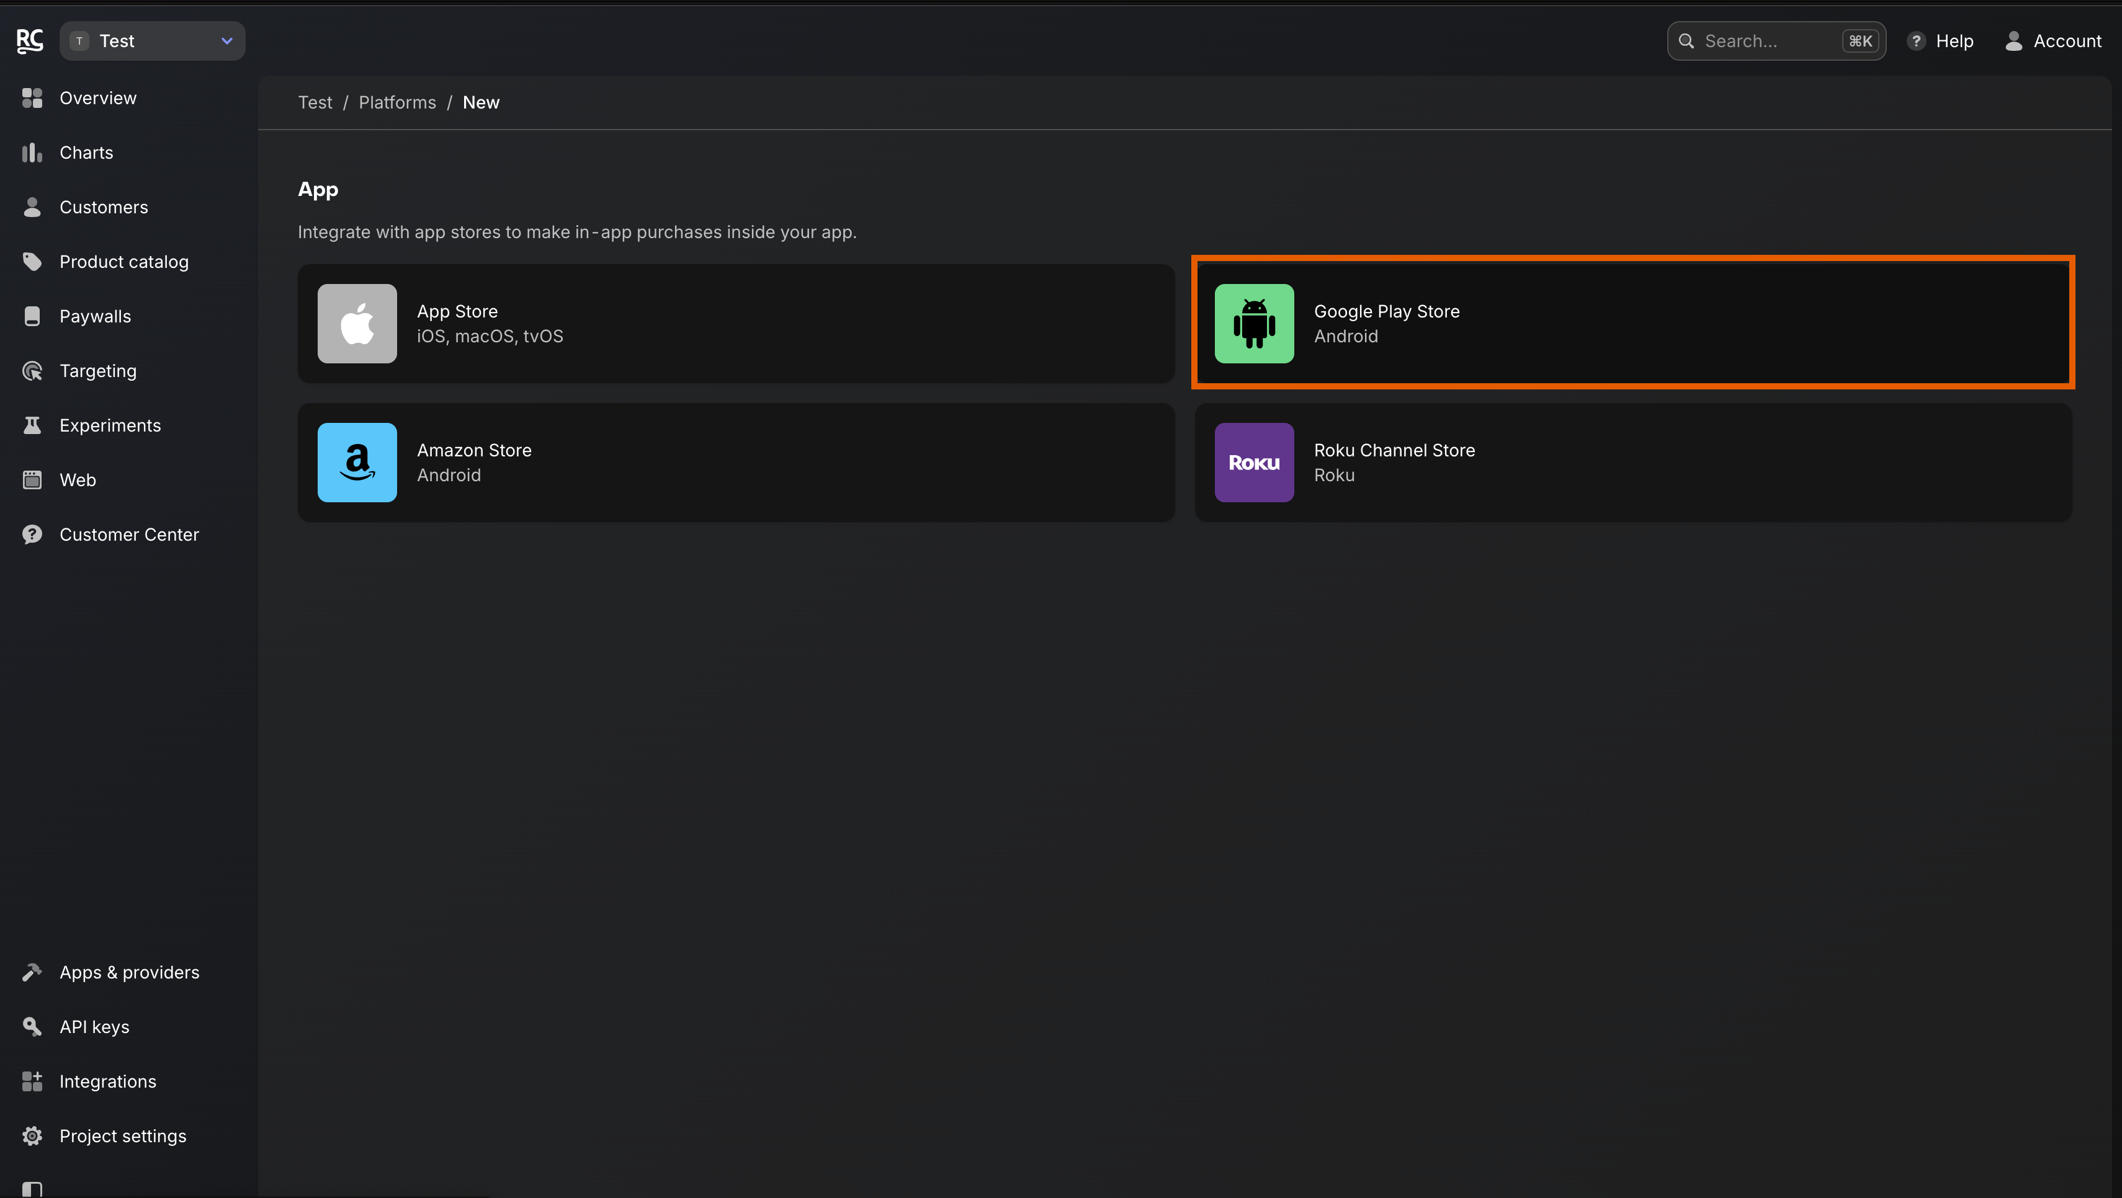Click the Platforms breadcrumb link
The image size is (2122, 1198).
pyautogui.click(x=397, y=102)
